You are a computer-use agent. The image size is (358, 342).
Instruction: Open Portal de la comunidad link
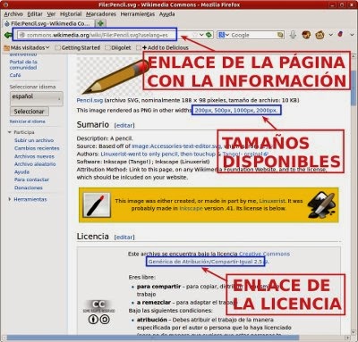click(x=23, y=64)
